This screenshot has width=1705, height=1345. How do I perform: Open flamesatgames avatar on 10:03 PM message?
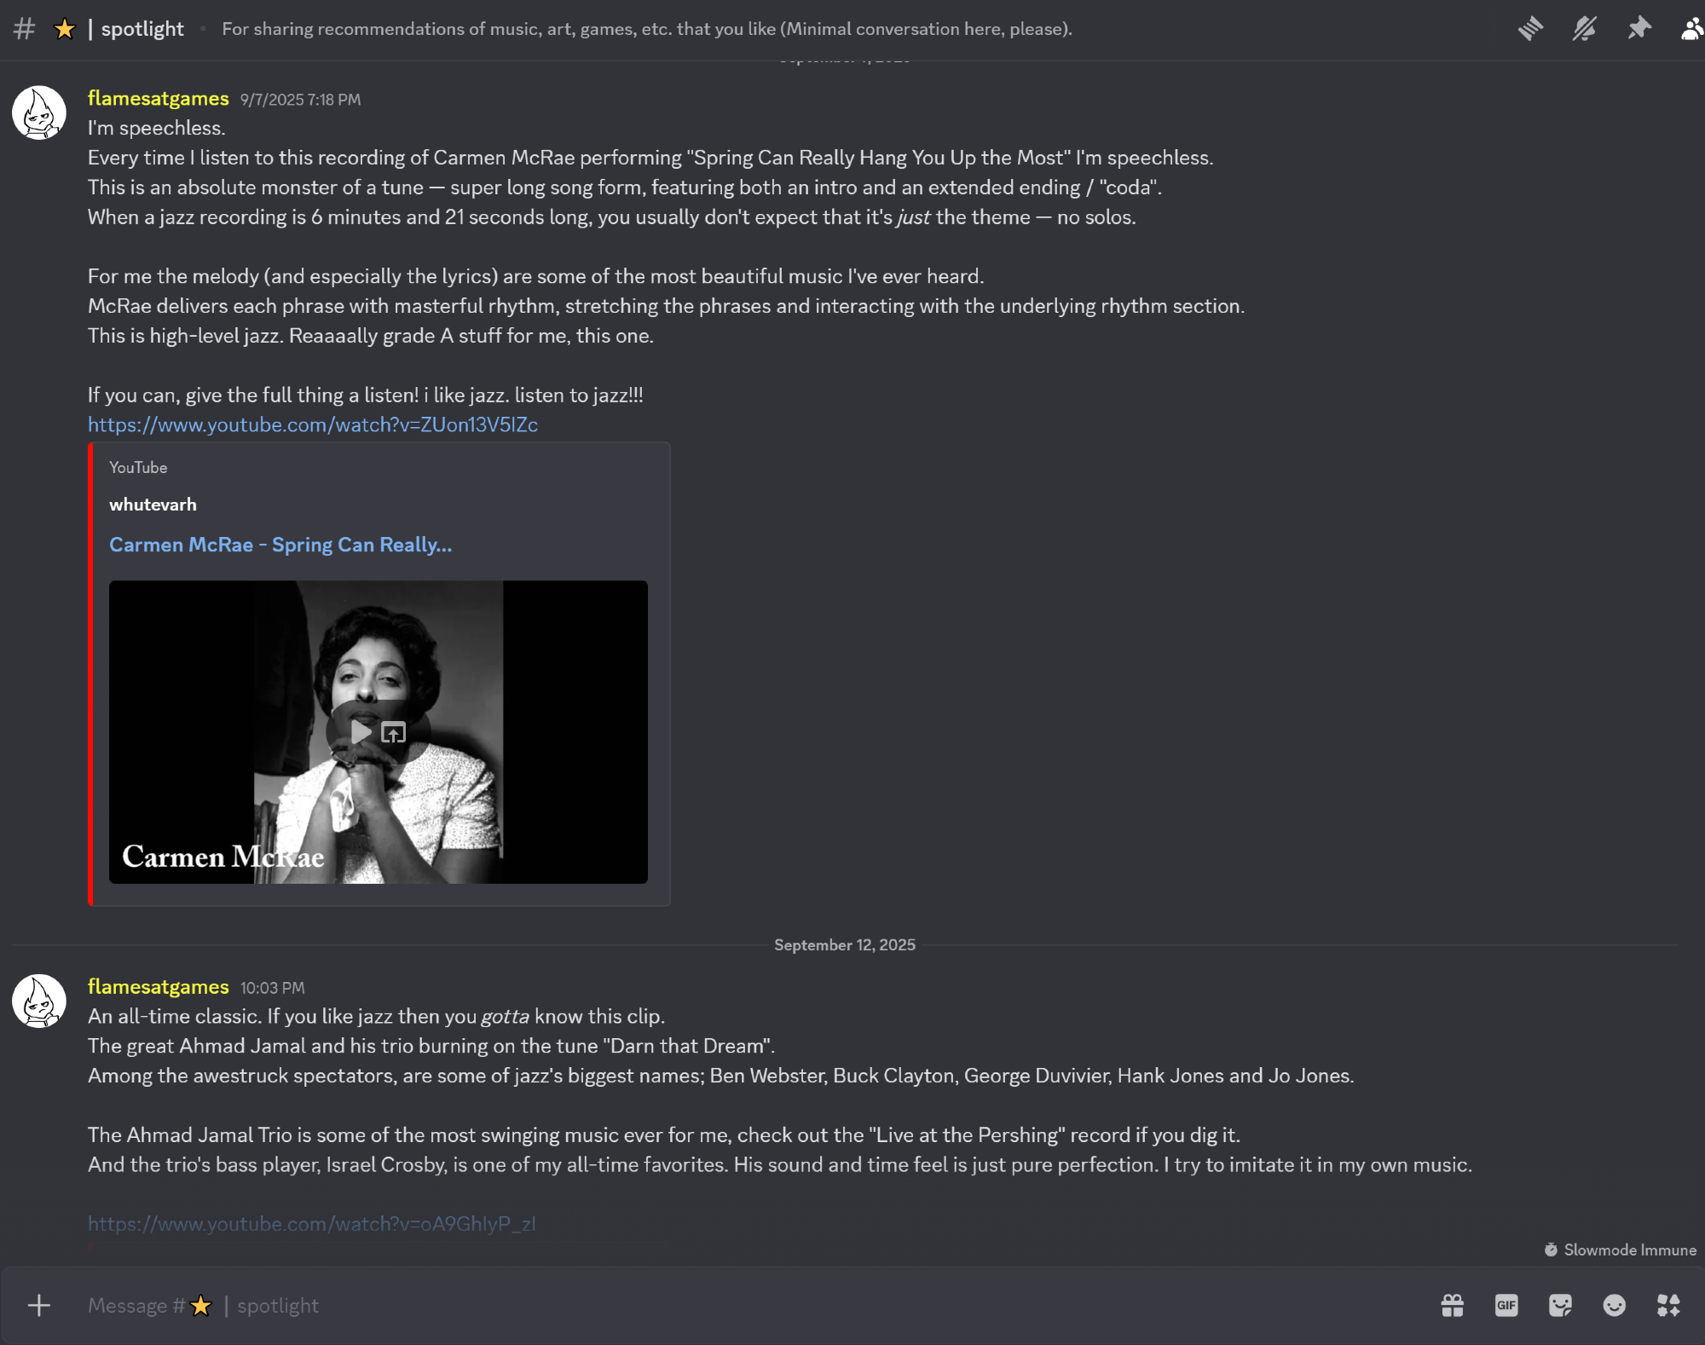coord(39,1001)
